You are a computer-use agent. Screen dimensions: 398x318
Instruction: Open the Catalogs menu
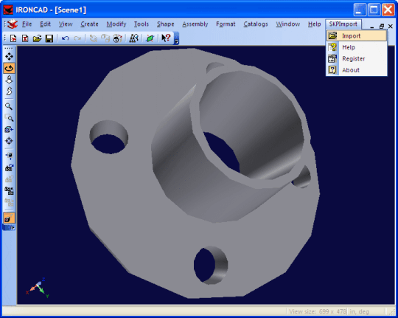256,24
